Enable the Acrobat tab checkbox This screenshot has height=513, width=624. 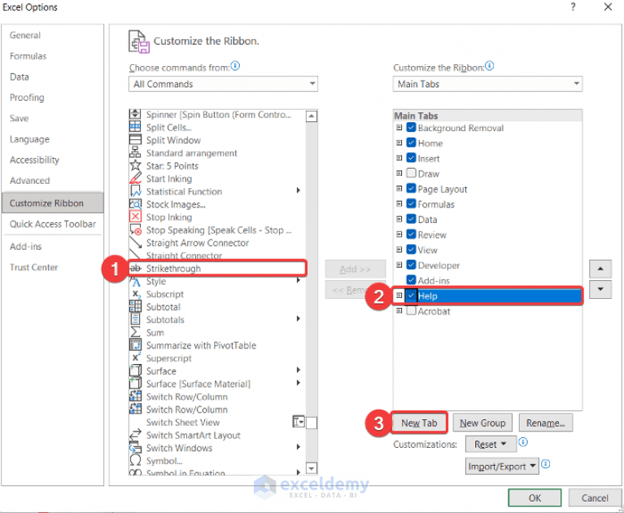411,311
